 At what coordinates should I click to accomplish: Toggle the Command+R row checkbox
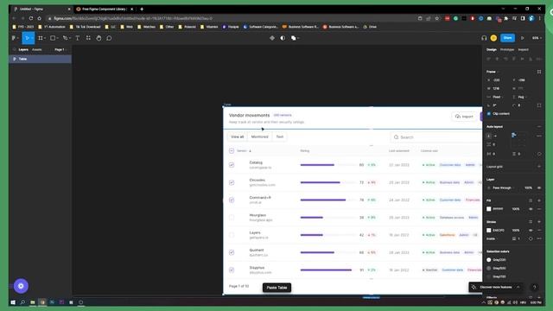(232, 200)
